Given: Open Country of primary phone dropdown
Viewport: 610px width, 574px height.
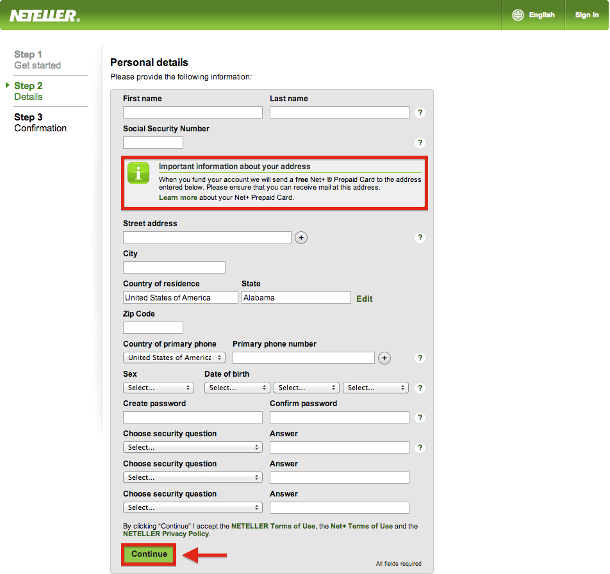Looking at the screenshot, I should (x=174, y=357).
